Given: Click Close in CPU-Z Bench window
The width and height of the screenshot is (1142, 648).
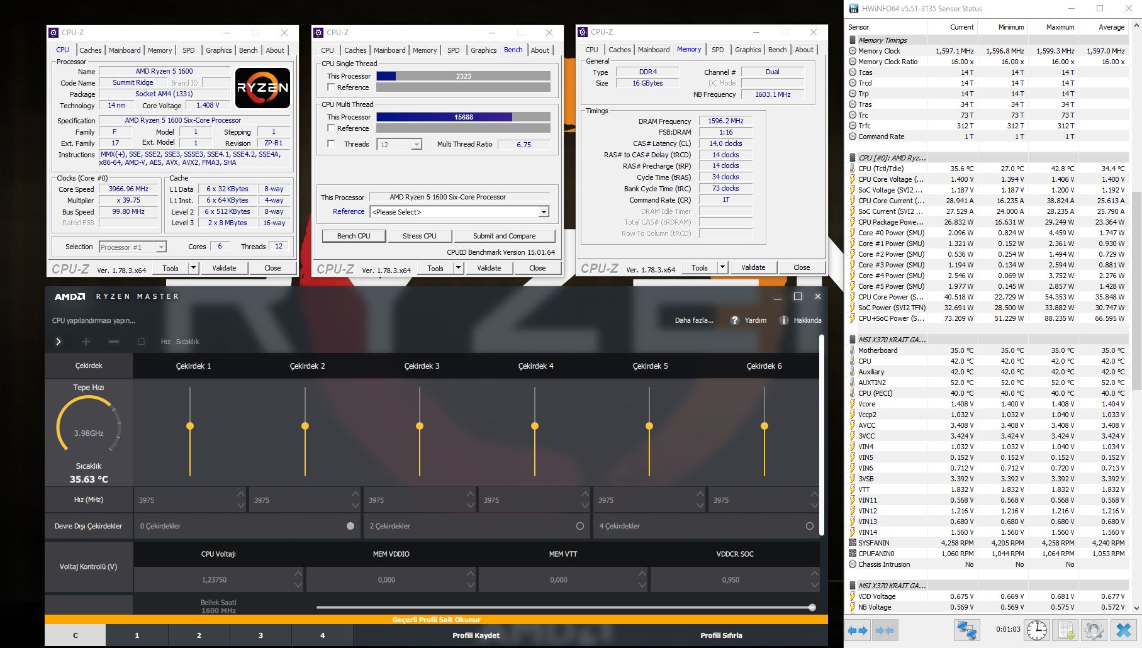Looking at the screenshot, I should point(537,268).
